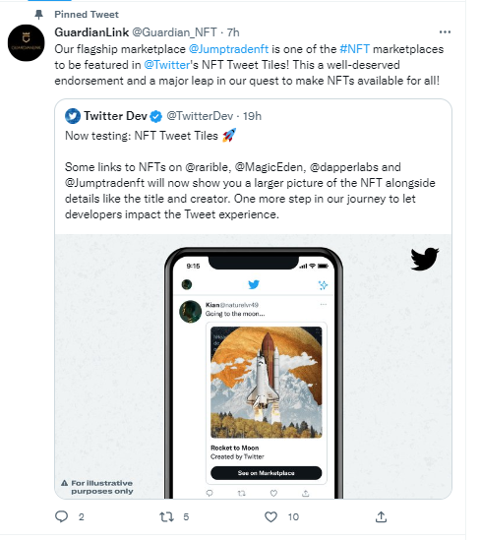This screenshot has width=480, height=540.
Task: Click the Twitter Dev verified badge
Action: (156, 116)
